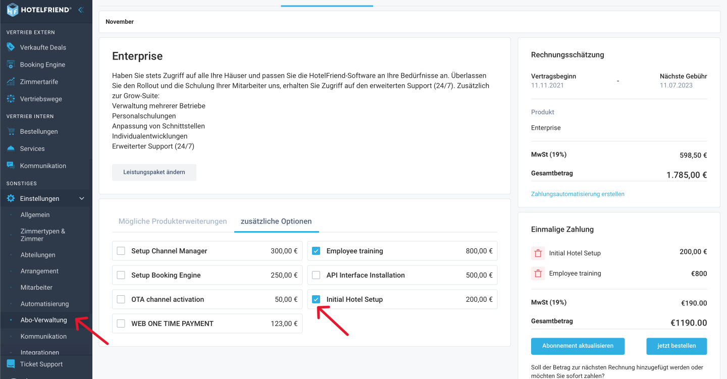Collapse sidebar with double chevron icon

click(x=81, y=10)
